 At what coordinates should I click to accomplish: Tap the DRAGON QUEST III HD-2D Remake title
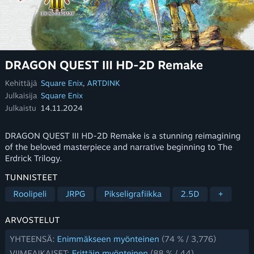tap(104, 65)
